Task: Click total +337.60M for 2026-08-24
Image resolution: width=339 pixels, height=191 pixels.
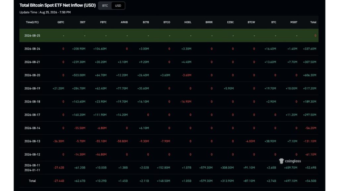Action: pos(310,49)
